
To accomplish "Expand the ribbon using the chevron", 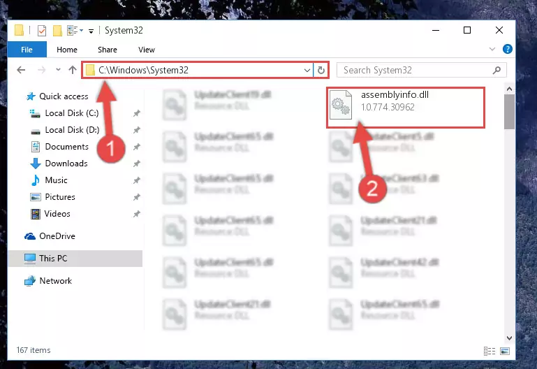I will (492, 49).
